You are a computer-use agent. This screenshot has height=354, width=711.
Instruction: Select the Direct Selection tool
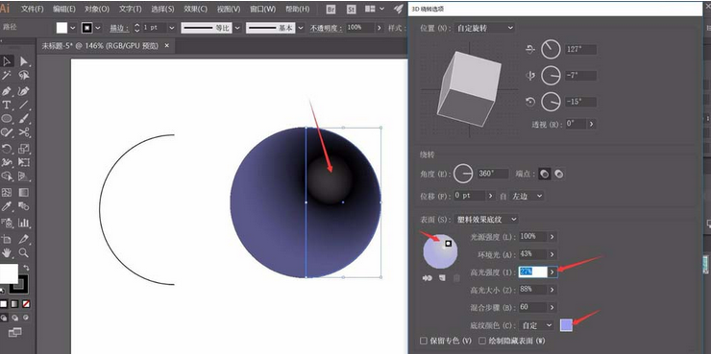[x=24, y=61]
